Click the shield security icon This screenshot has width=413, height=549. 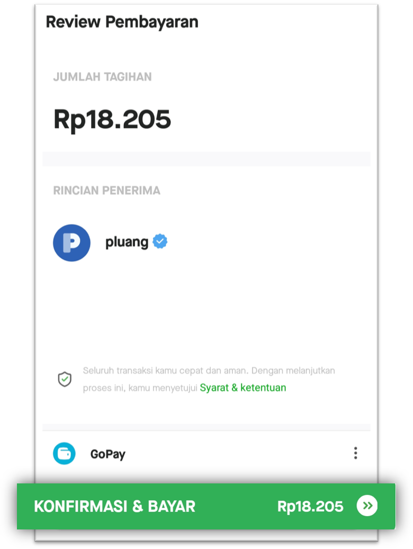point(65,379)
